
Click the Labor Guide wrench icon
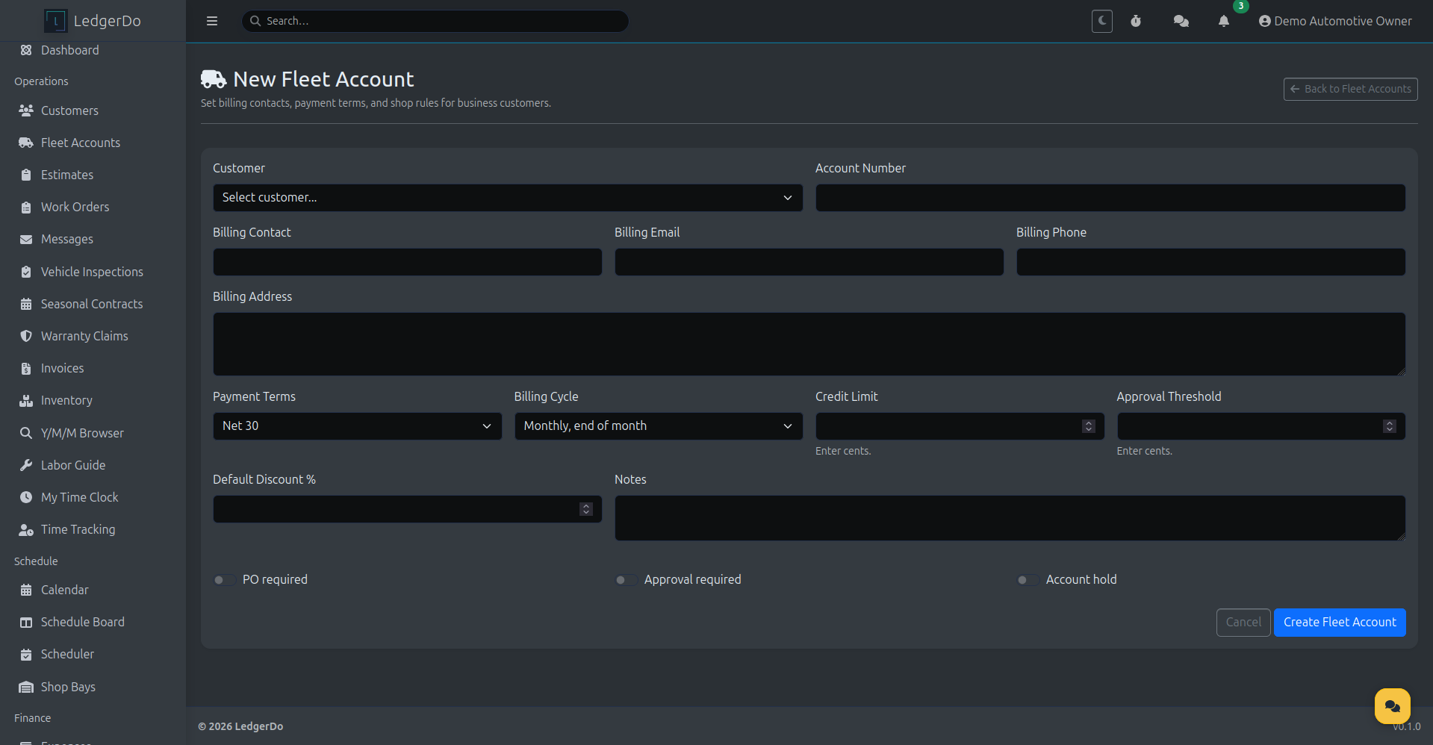(26, 465)
